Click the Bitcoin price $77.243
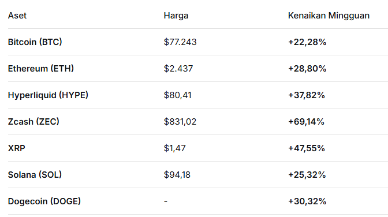388x217 pixels. coord(180,42)
